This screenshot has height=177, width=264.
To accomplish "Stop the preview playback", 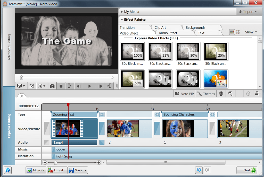I will (x=61, y=86).
